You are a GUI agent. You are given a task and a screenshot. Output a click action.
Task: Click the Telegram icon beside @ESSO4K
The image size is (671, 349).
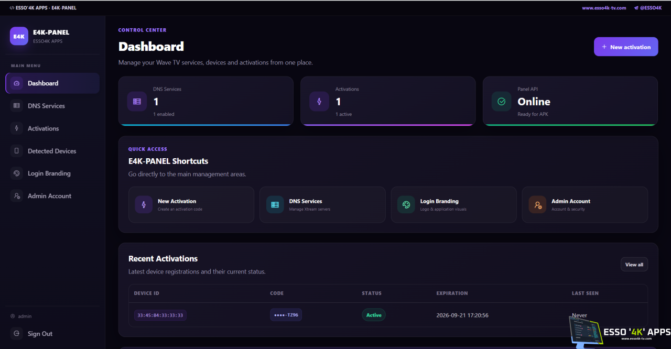coord(636,8)
